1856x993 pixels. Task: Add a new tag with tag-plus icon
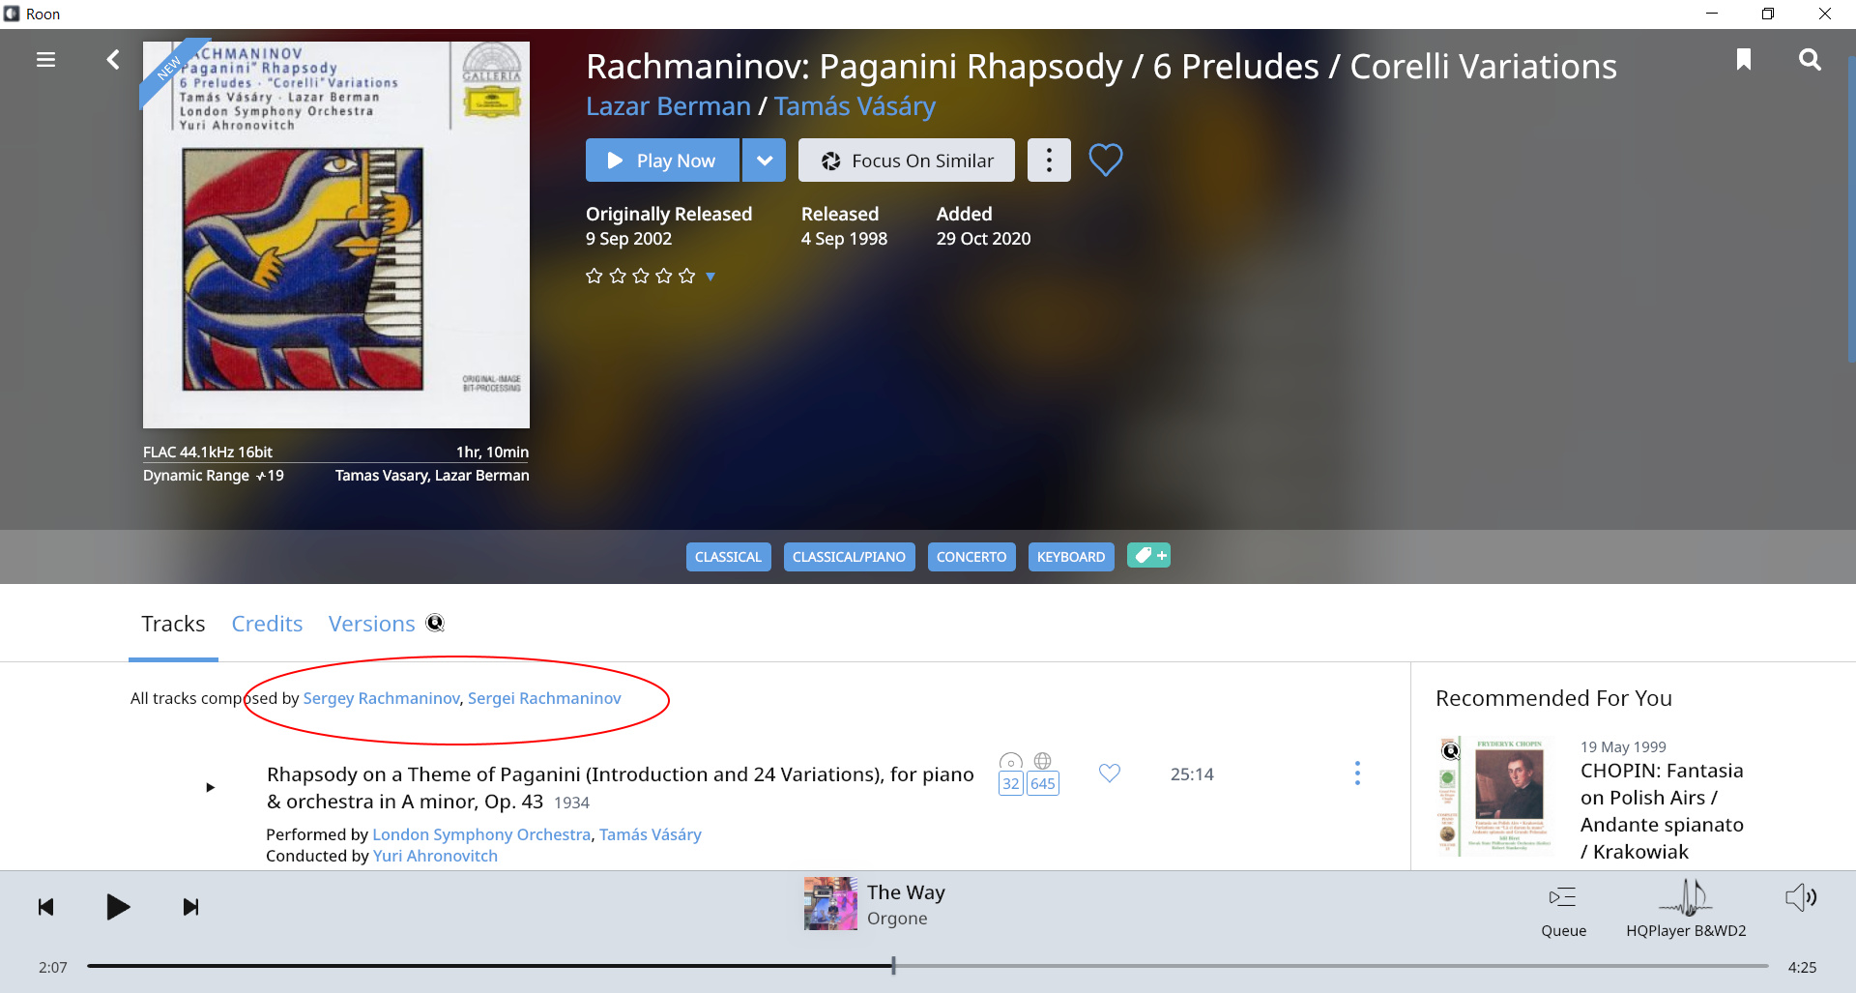[1149, 556]
